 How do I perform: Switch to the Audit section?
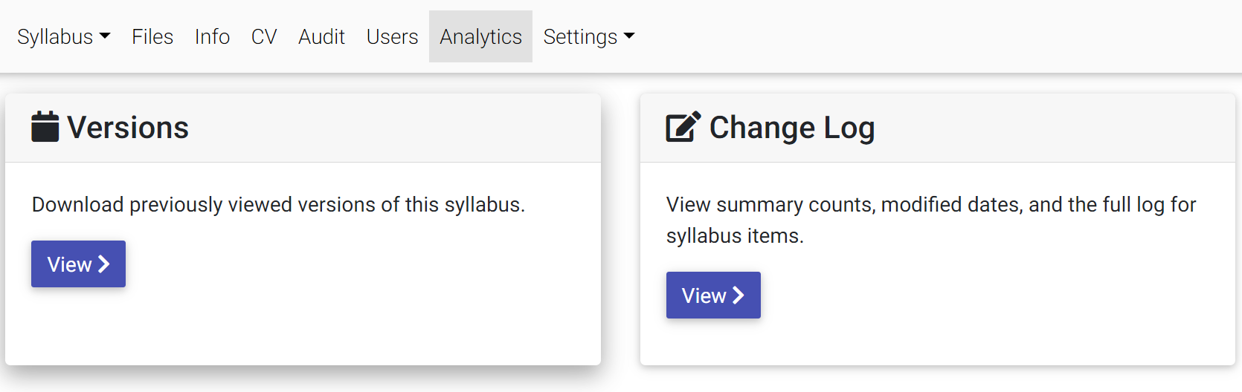coord(321,36)
